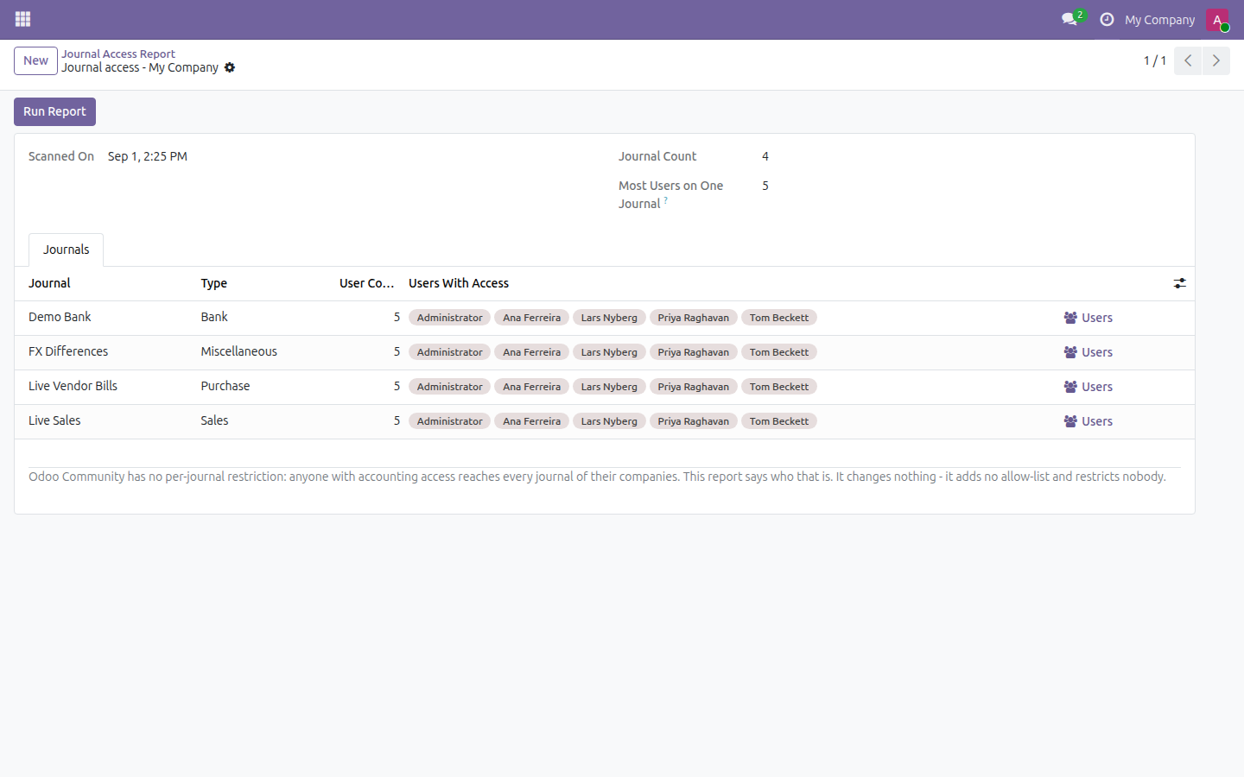Open Users button for Live Sales
Image resolution: width=1244 pixels, height=777 pixels.
1088,421
